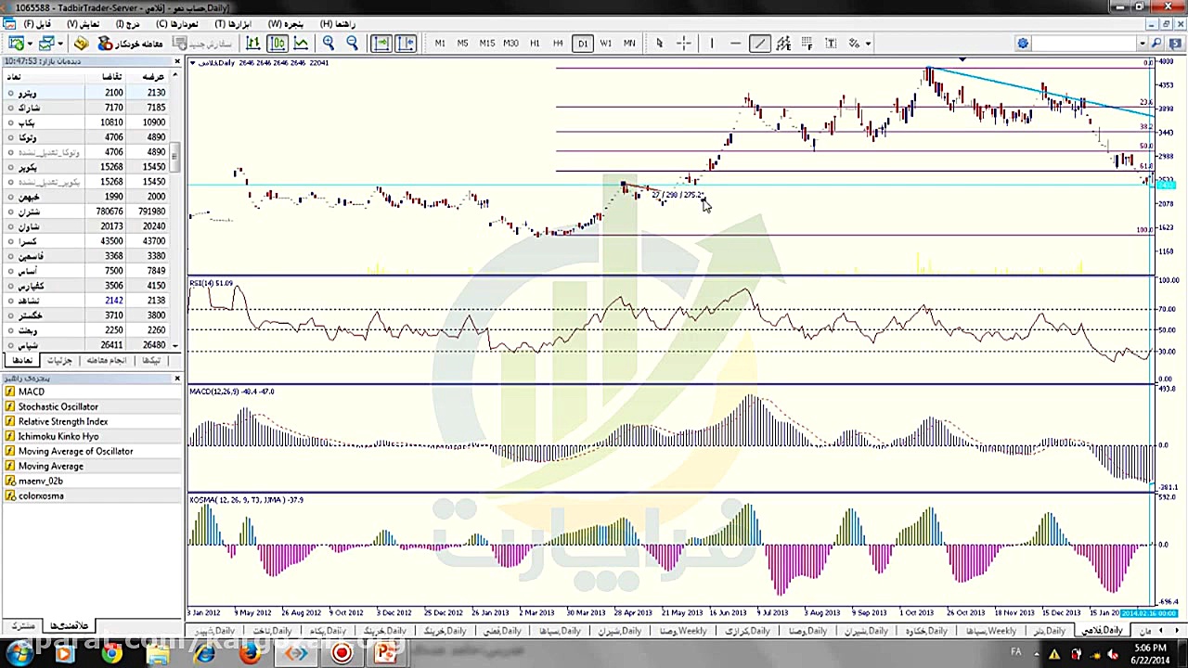
Task: Select the horizontal line tool
Action: click(735, 43)
